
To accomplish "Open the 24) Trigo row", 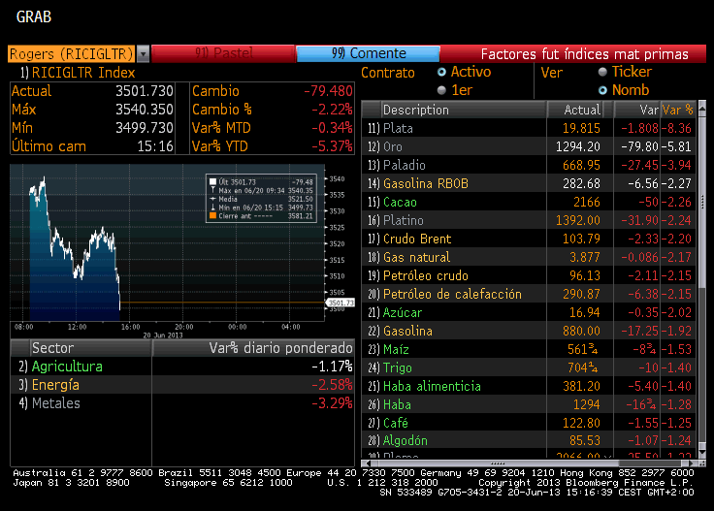I will (529, 367).
